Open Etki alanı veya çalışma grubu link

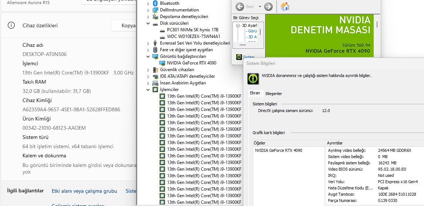click(x=84, y=191)
